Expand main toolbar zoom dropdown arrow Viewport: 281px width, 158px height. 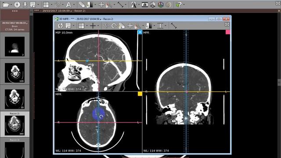coord(114,5)
